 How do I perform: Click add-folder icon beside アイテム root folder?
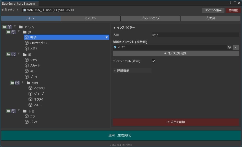[x=5, y=27]
